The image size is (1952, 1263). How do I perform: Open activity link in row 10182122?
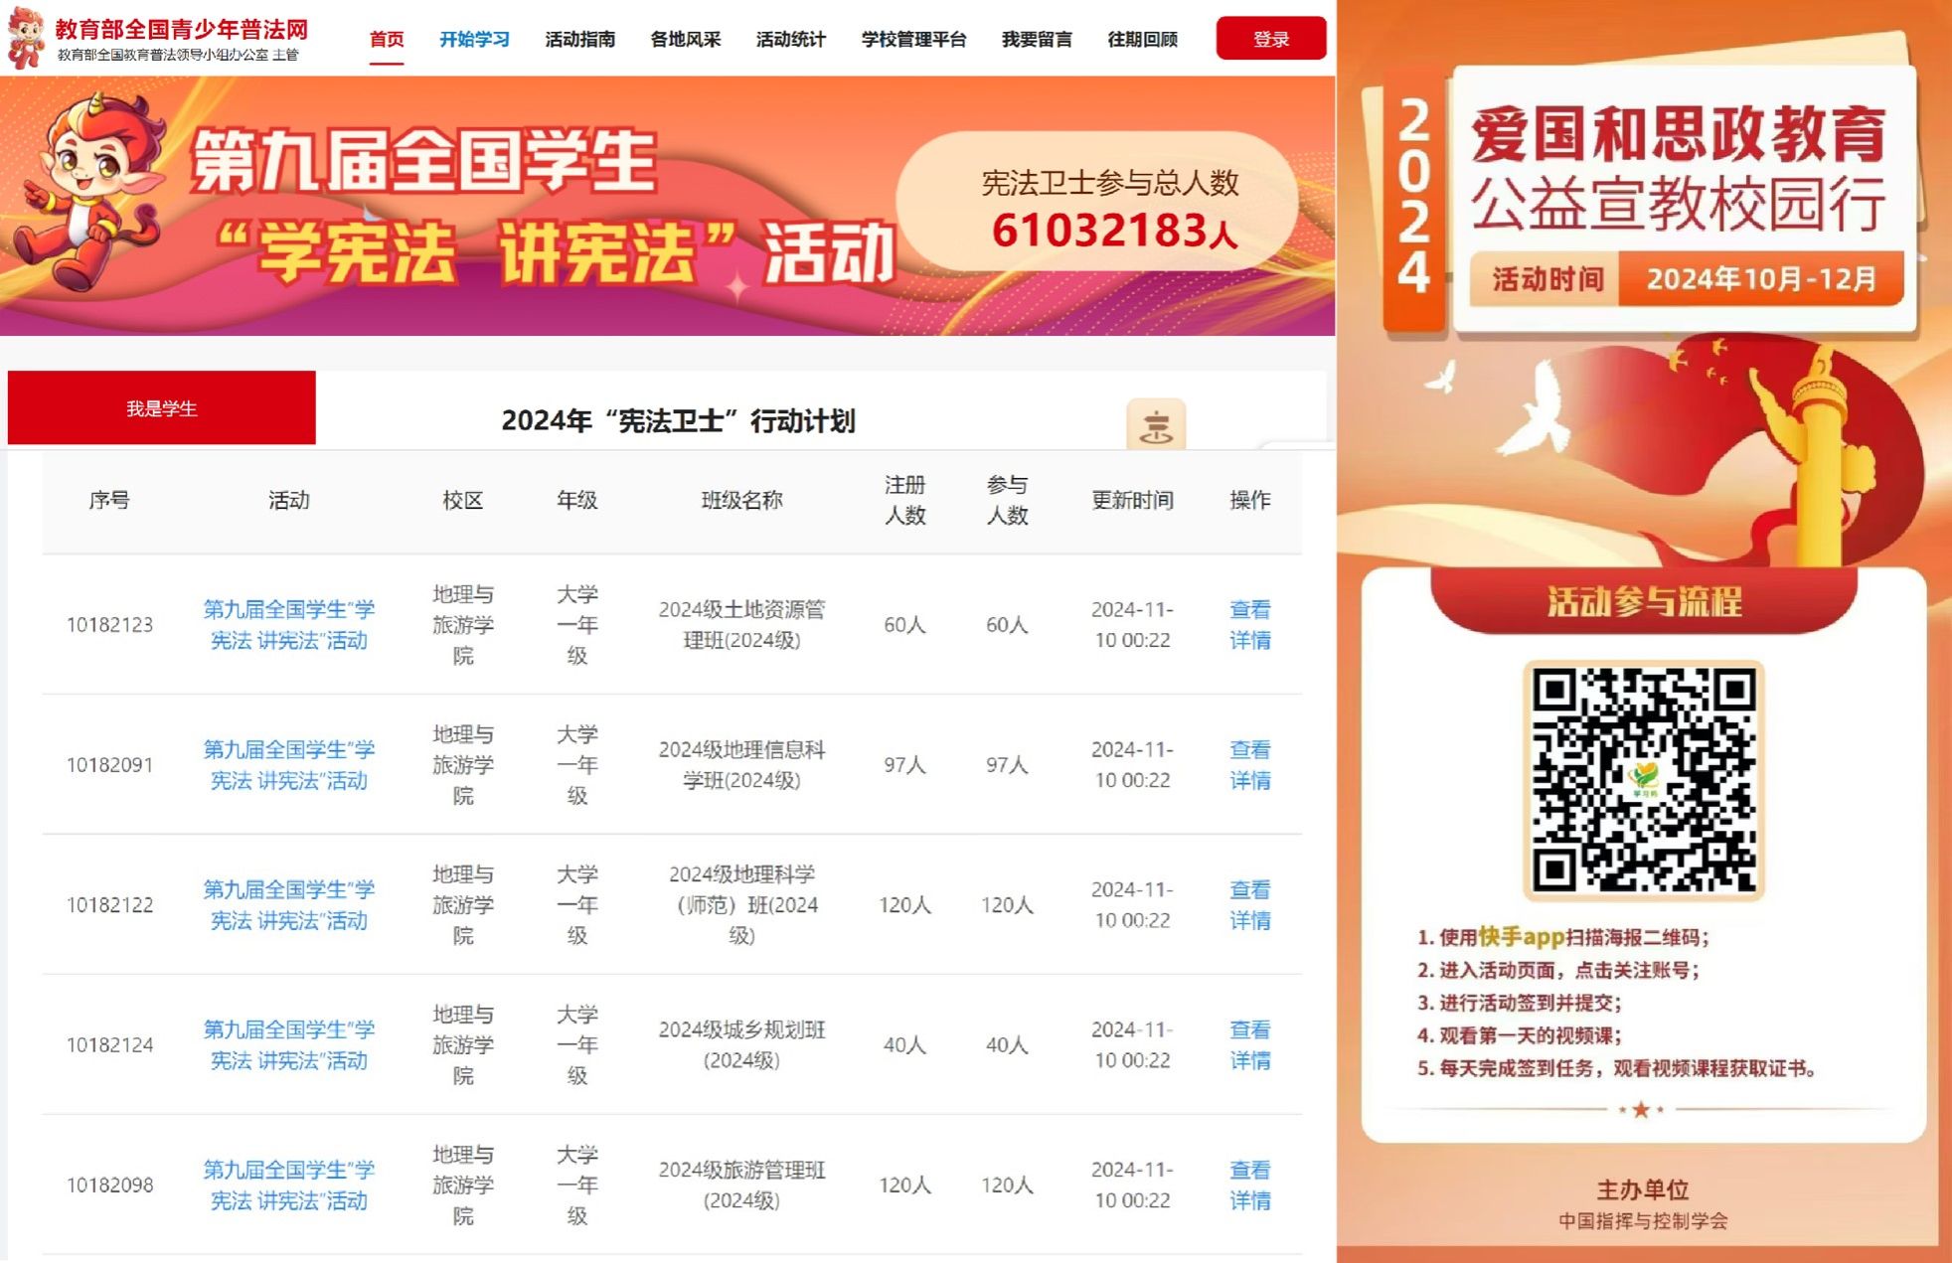[289, 905]
